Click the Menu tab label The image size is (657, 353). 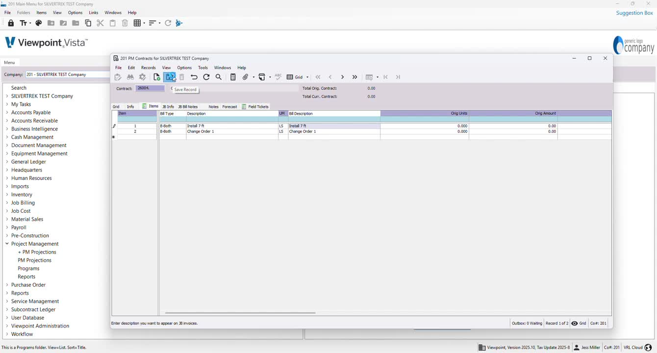pos(9,62)
